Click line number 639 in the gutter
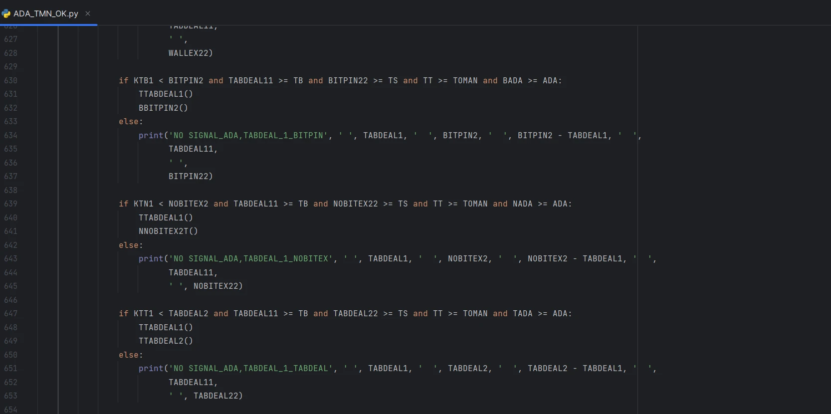Screen dimensions: 831x414 [x=10, y=204]
